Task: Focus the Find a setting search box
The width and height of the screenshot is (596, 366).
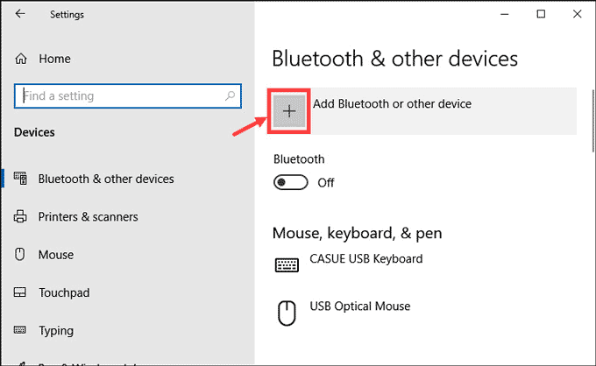Action: pos(128,95)
